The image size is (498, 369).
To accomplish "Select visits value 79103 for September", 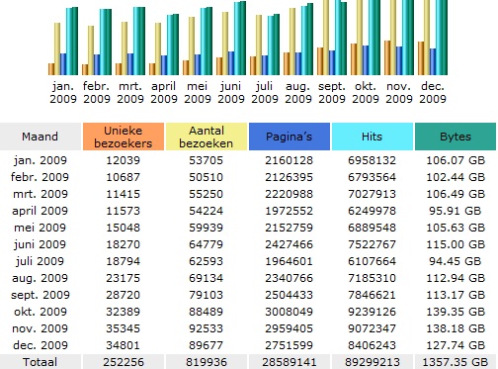I will coord(207,295).
